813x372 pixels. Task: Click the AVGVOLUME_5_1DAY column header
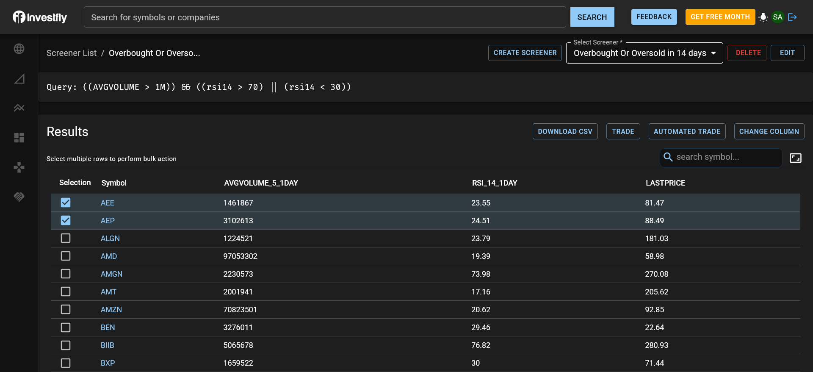261,183
